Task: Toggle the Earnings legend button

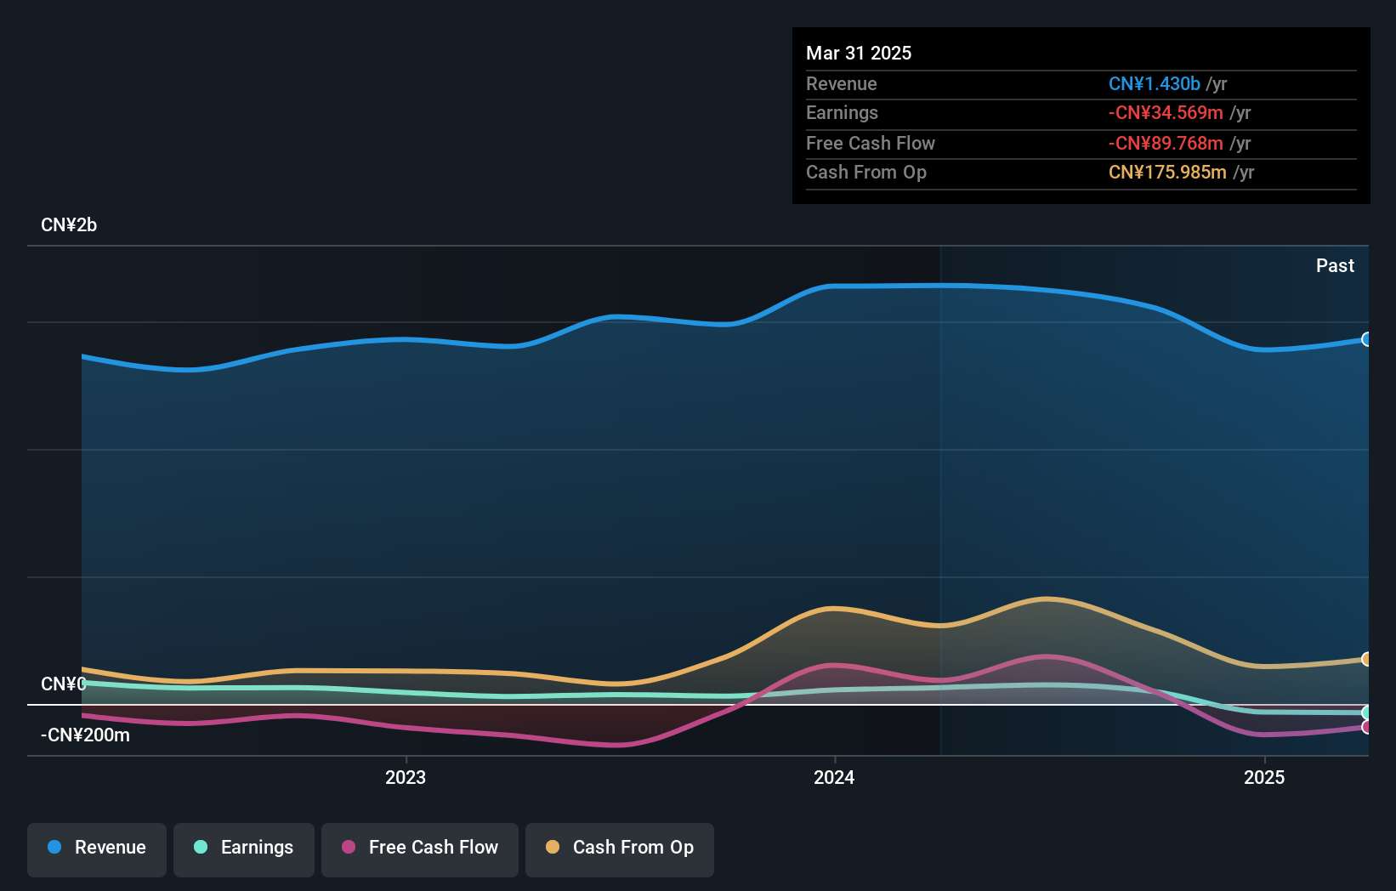Action: pyautogui.click(x=244, y=849)
